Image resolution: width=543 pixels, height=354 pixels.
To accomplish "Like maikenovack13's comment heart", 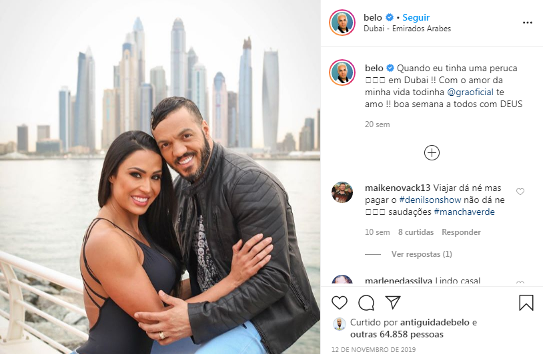I will pyautogui.click(x=520, y=192).
